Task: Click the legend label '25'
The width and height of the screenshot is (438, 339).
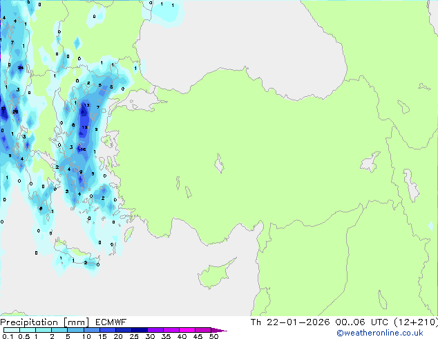Action: (x=134, y=336)
